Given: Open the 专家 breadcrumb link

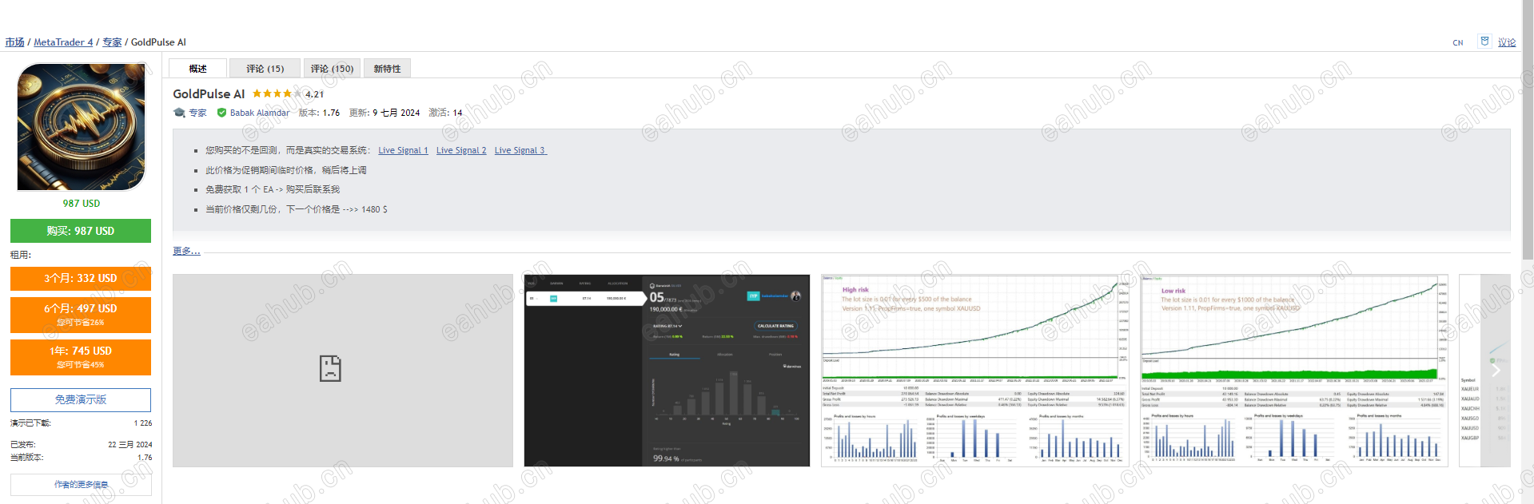Looking at the screenshot, I should (112, 42).
